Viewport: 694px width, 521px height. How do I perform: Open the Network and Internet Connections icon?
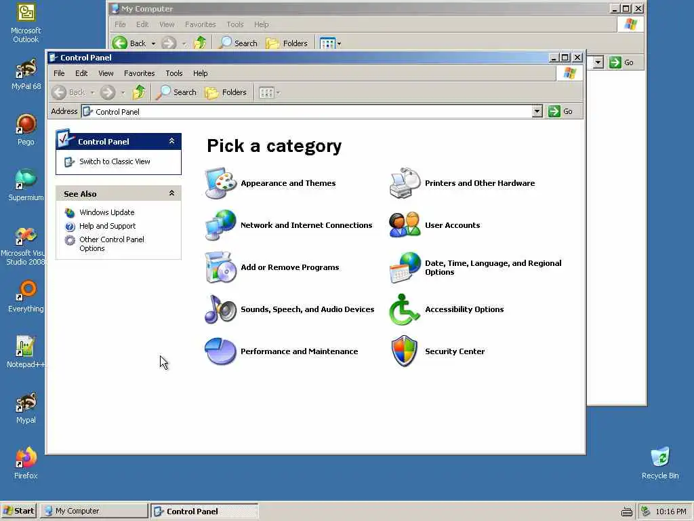[x=221, y=225]
